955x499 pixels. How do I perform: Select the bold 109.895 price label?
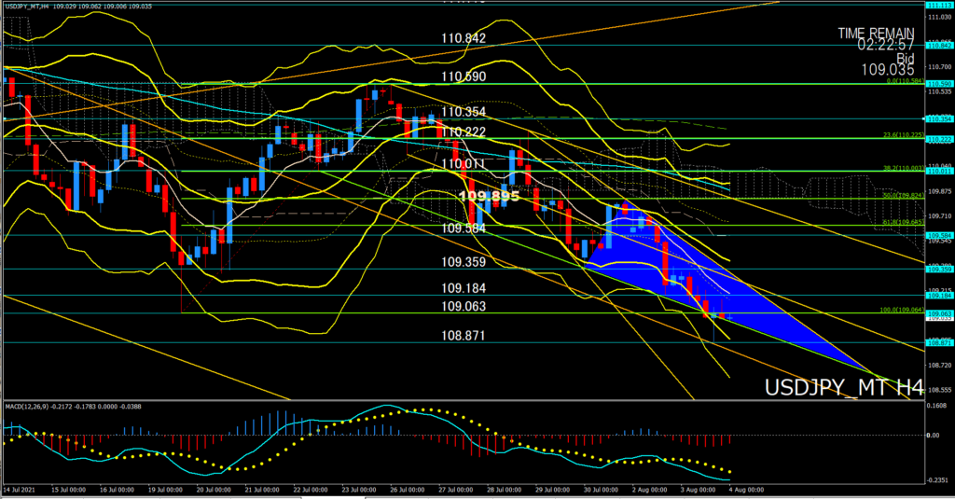click(x=489, y=196)
